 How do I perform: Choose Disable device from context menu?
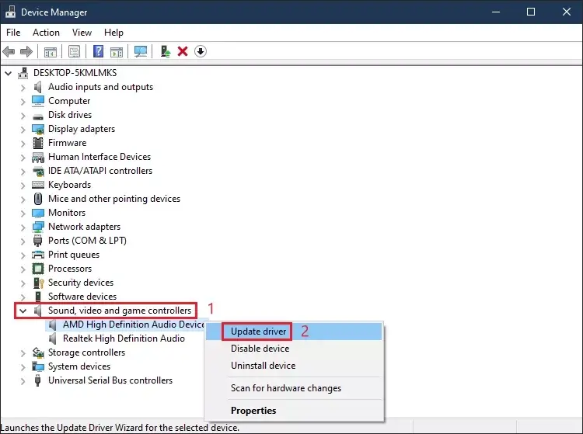pos(294,349)
